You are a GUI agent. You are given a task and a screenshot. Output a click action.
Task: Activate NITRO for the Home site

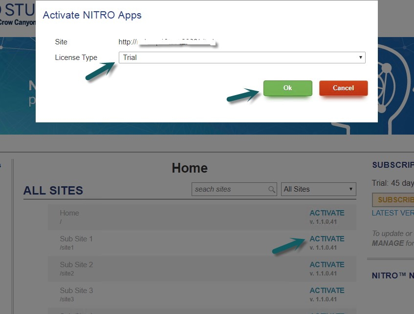click(327, 213)
